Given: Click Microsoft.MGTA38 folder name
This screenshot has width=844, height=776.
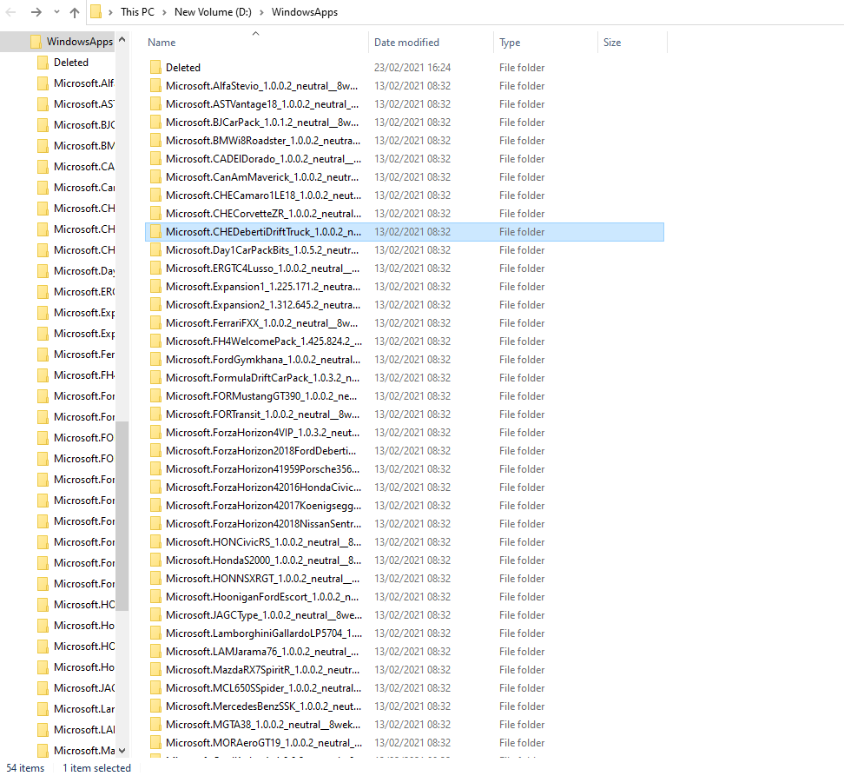Looking at the screenshot, I should tap(263, 725).
